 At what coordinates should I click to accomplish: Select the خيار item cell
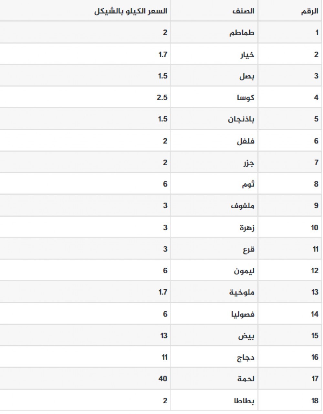coord(247,55)
